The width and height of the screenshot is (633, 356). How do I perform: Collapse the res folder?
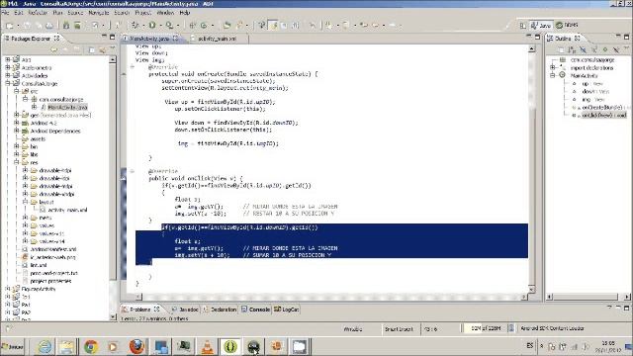(17, 162)
